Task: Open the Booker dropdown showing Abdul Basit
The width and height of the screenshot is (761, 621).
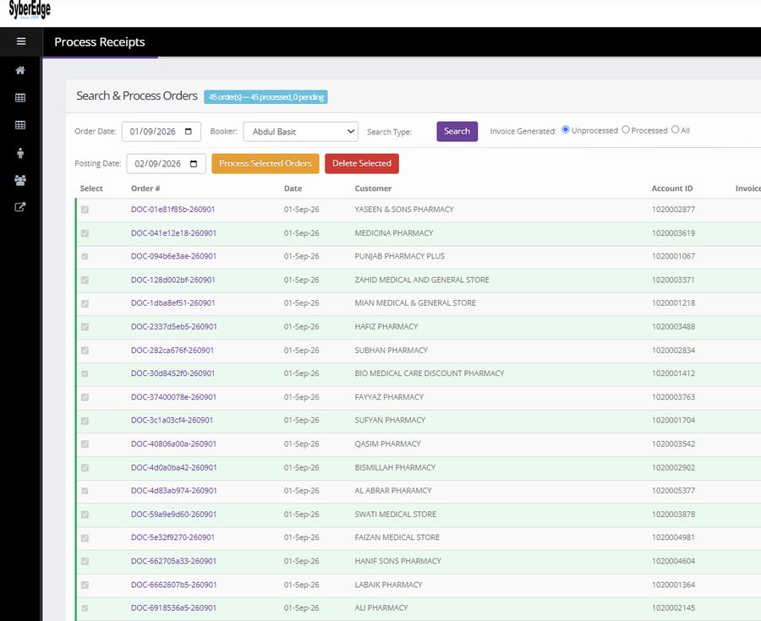Action: point(300,132)
